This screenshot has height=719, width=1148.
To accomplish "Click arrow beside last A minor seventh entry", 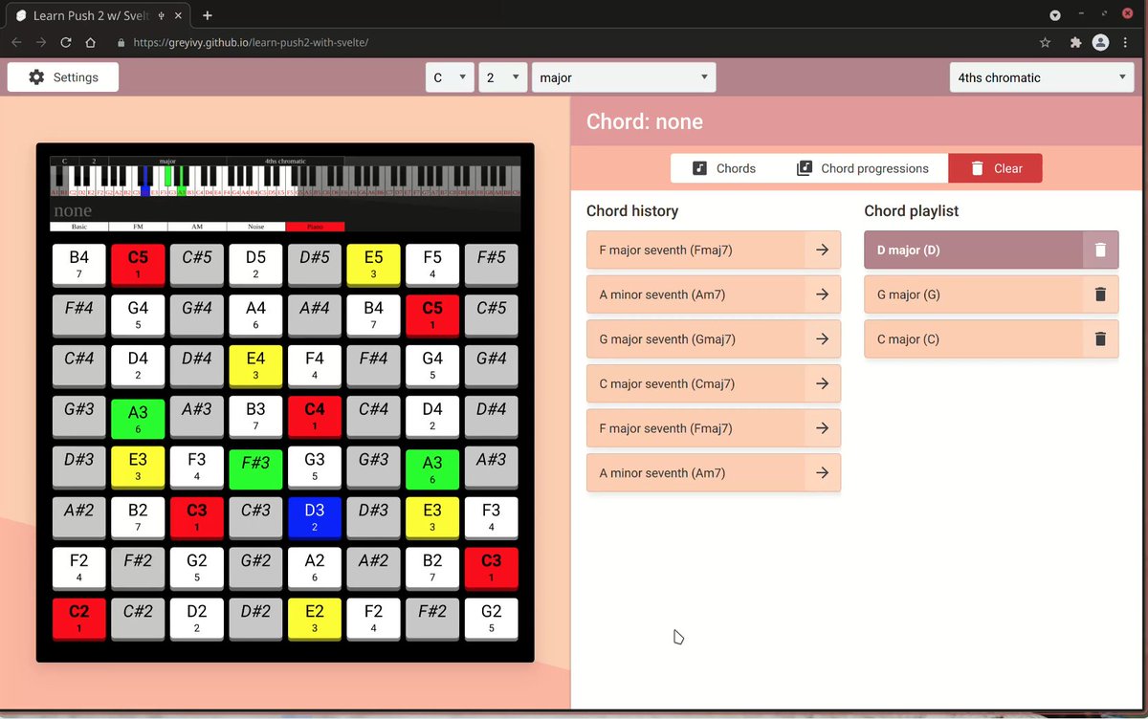I will click(x=822, y=472).
